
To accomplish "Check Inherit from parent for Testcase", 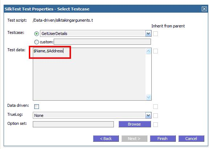I will pyautogui.click(x=155, y=34).
